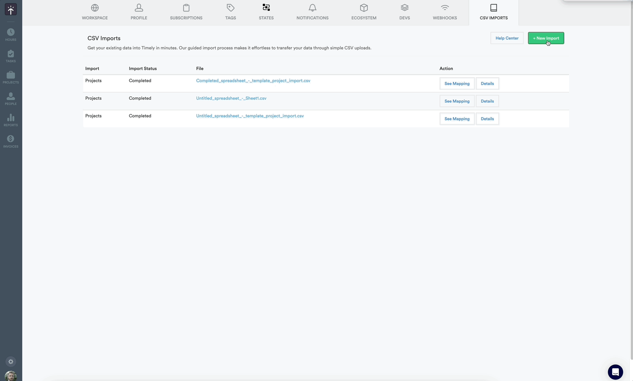The height and width of the screenshot is (381, 633).
Task: Open the Ecosystem tab
Action: coord(363,12)
